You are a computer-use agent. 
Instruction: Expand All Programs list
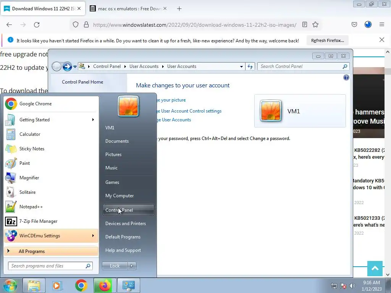pyautogui.click(x=51, y=251)
